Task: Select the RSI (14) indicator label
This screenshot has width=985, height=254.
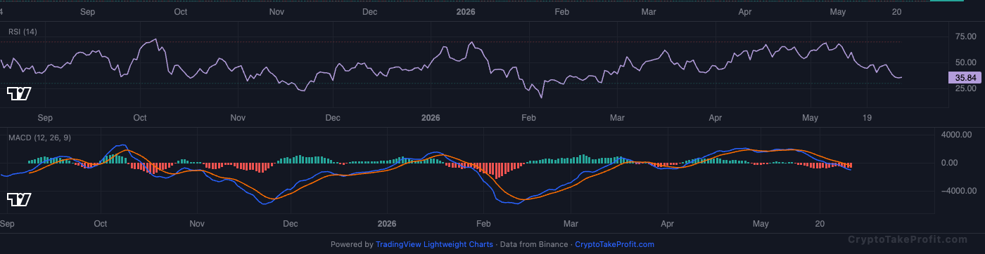Action: coord(23,32)
